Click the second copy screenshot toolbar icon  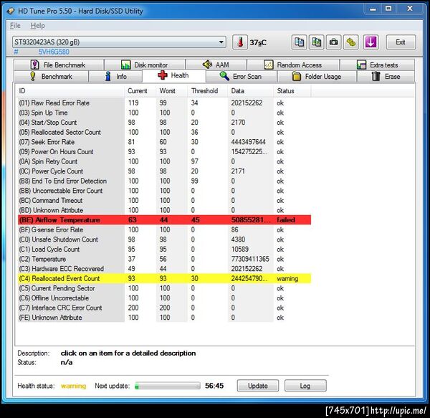(316, 42)
